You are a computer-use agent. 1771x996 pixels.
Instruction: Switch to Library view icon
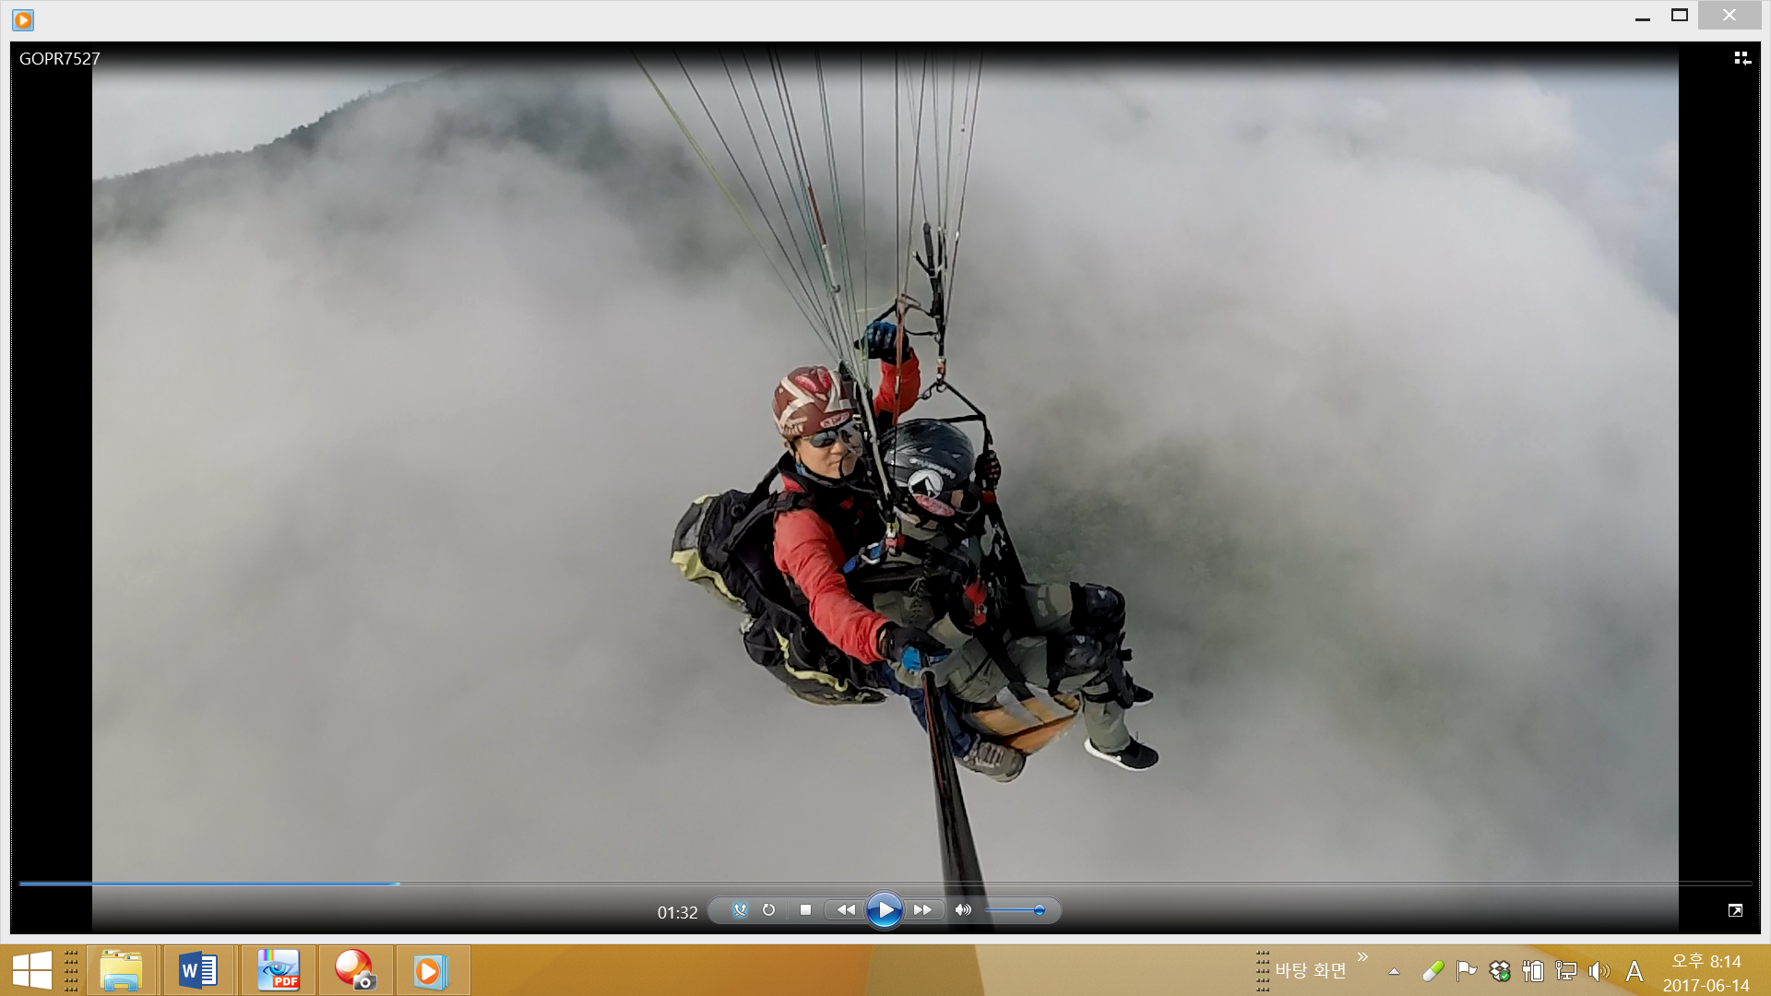[x=1741, y=58]
